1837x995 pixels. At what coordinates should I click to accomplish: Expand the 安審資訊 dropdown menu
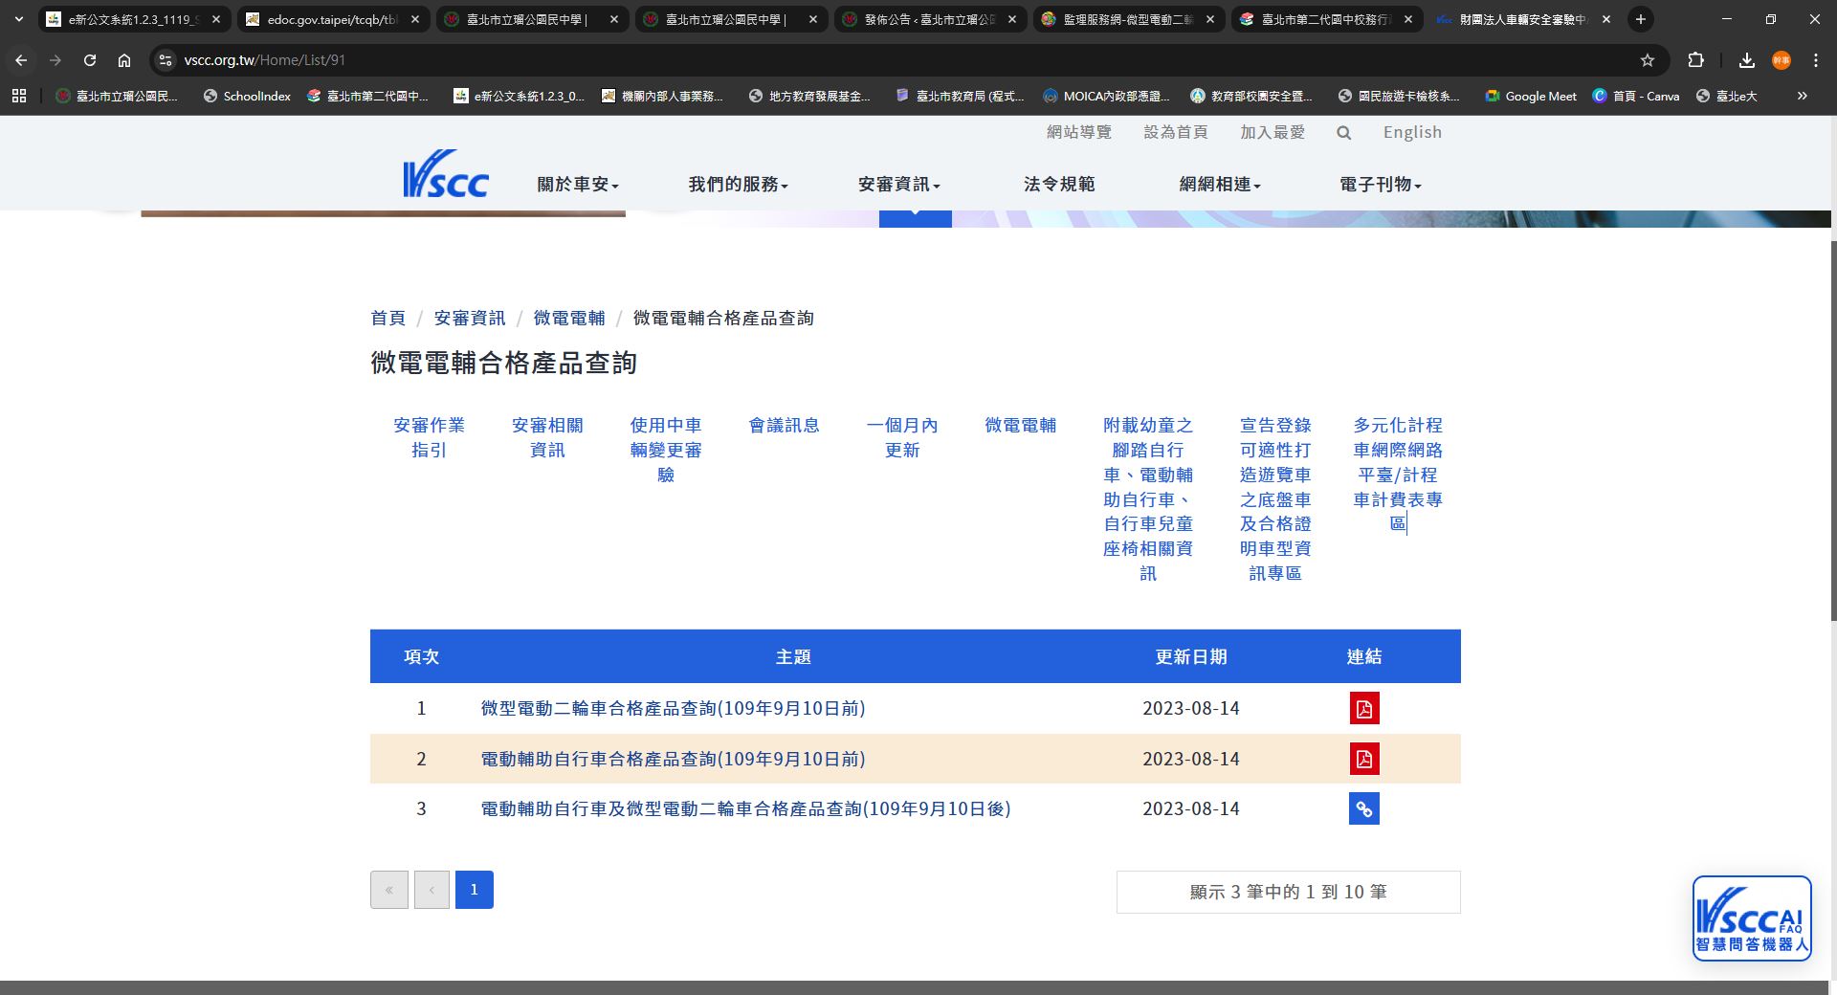897,184
